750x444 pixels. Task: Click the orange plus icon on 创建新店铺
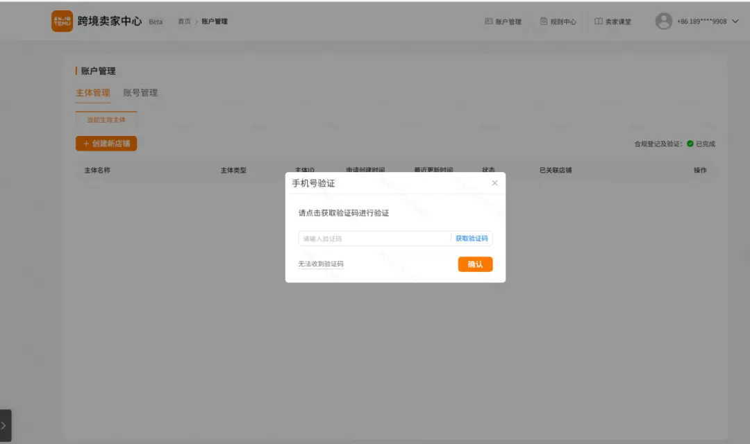point(86,144)
